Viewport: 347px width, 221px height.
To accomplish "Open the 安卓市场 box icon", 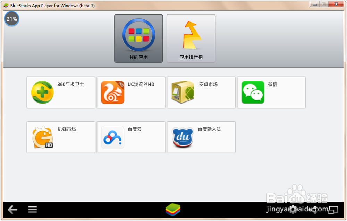I will [x=183, y=92].
